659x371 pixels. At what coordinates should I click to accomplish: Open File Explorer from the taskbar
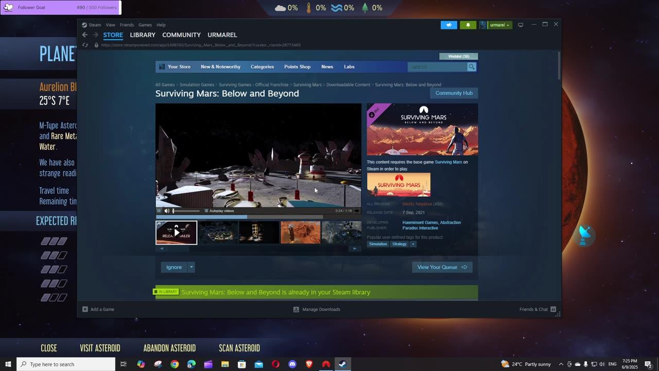tap(225, 364)
